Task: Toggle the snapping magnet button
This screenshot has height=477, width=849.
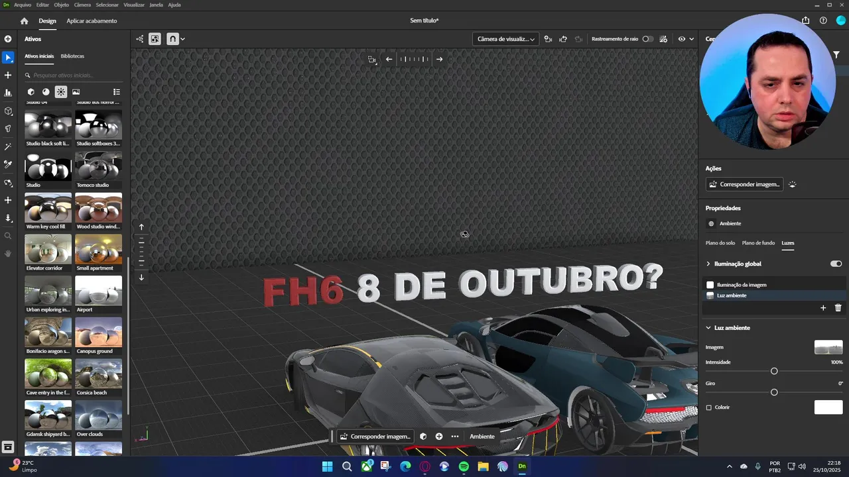Action: [172, 39]
